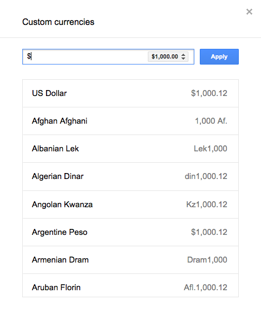This screenshot has width=261, height=313.
Task: Click the Afl.1,000.12 format sample
Action: [x=205, y=288]
